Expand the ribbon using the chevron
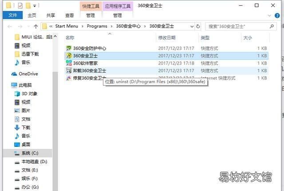The height and width of the screenshot is (191, 284). pos(269,15)
